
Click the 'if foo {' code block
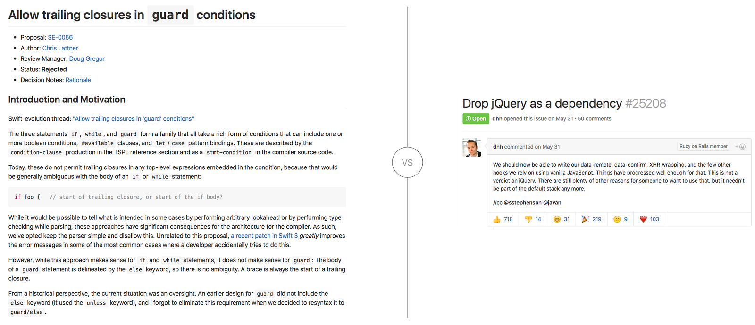(x=177, y=197)
